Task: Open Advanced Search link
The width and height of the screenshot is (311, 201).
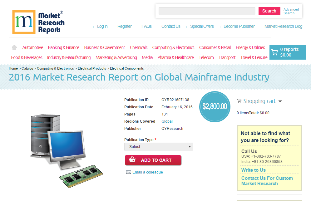Action: [291, 11]
